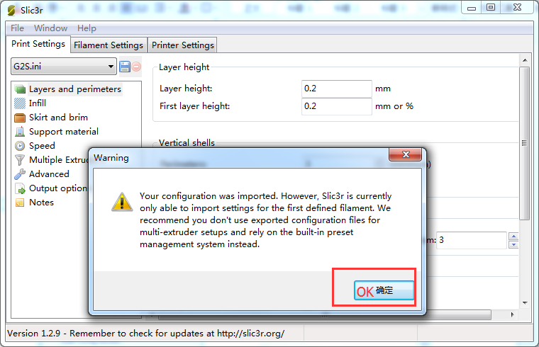Switch to Filament Settings tab
This screenshot has height=347, width=539.
click(109, 45)
